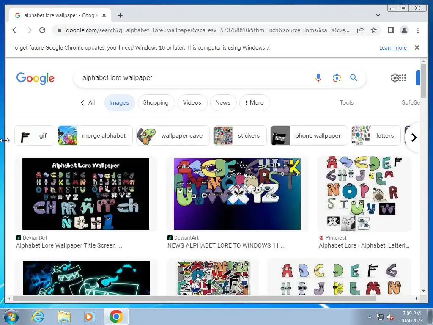This screenshot has height=325, width=433.
Task: Open the muted volume tray icon
Action: coord(390,317)
